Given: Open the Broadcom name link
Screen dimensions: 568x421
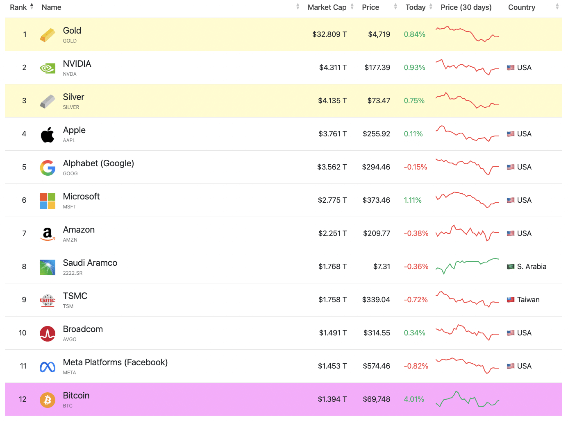Looking at the screenshot, I should (x=83, y=329).
